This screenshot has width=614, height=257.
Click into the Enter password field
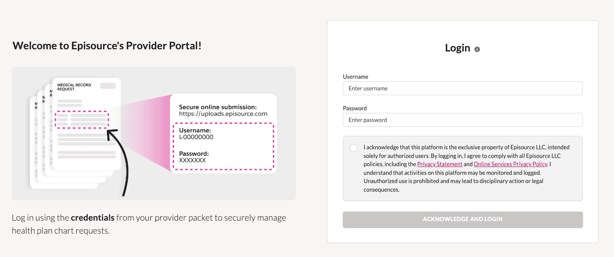[462, 119]
